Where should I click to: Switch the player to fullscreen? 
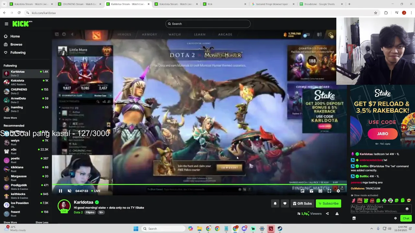point(329,191)
